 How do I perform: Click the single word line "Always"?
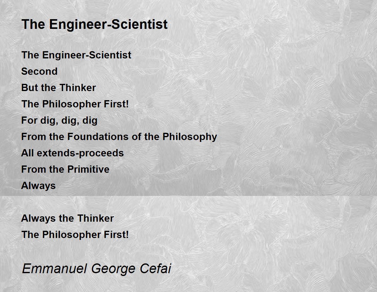click(x=38, y=186)
